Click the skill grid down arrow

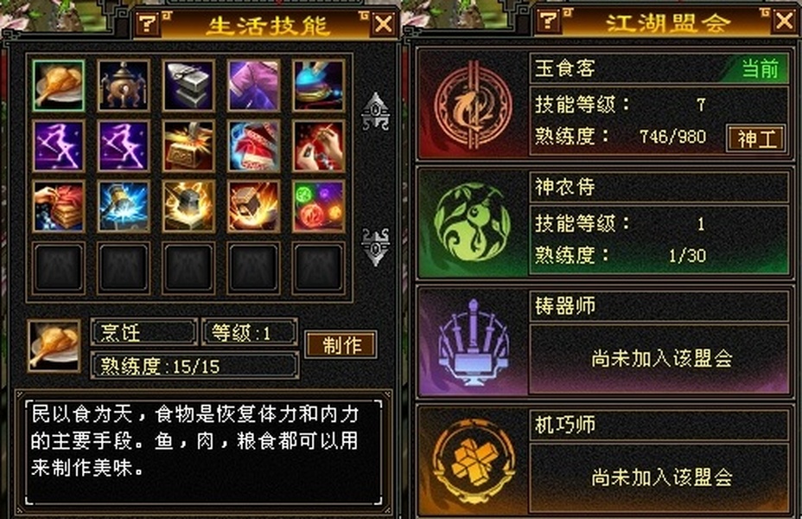click(376, 247)
